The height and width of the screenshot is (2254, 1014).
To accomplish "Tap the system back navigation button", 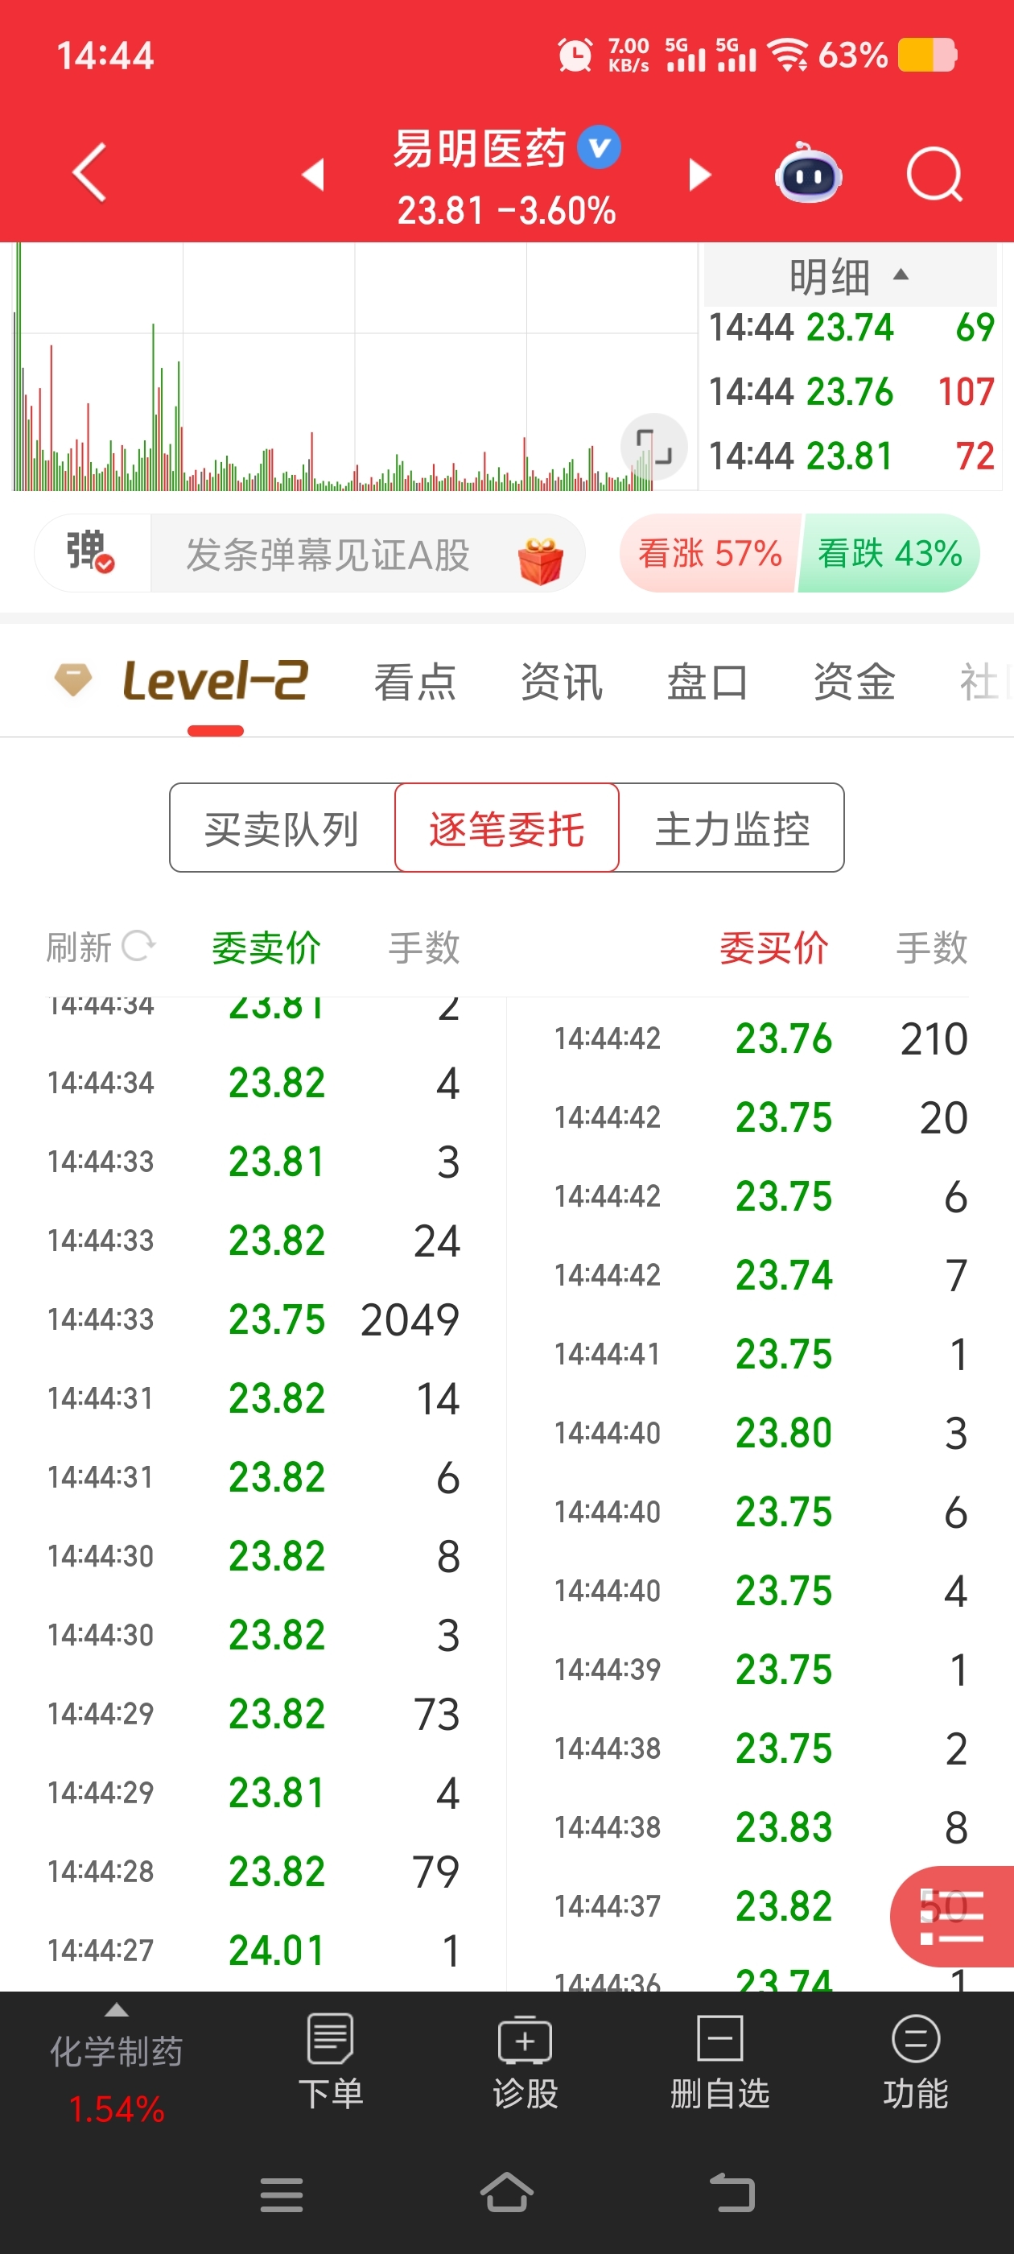I will [732, 2192].
